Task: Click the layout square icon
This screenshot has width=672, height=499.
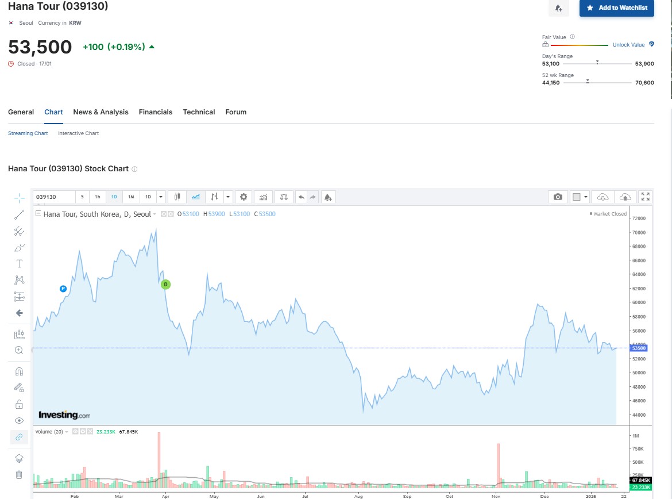Action: 577,197
